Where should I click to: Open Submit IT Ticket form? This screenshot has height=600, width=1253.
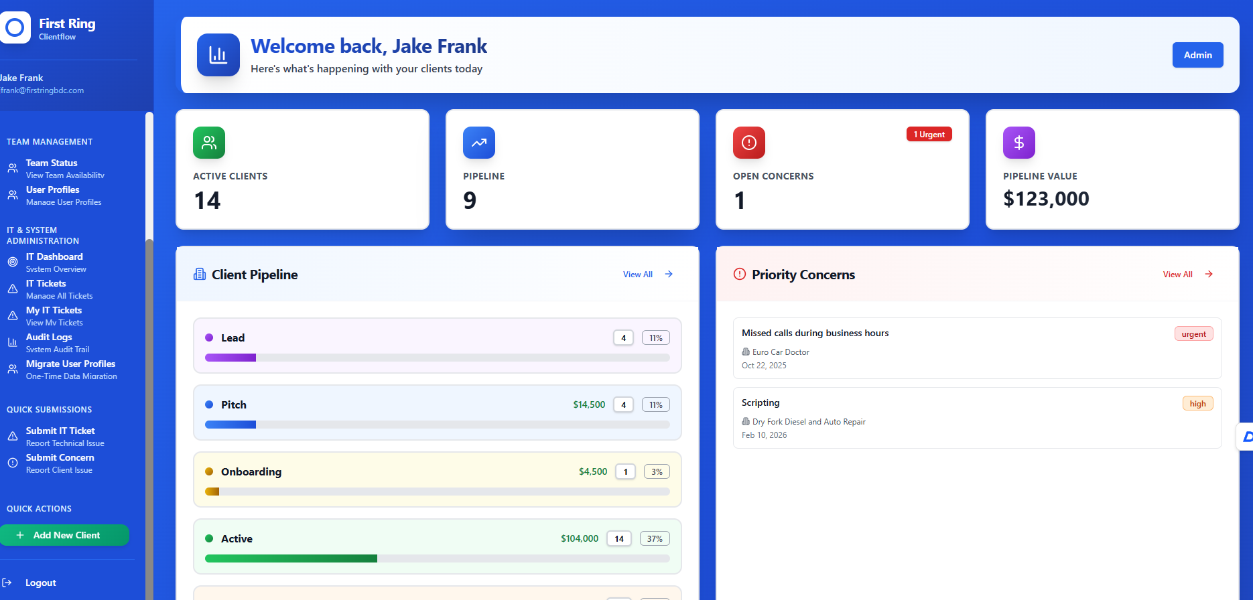click(64, 436)
